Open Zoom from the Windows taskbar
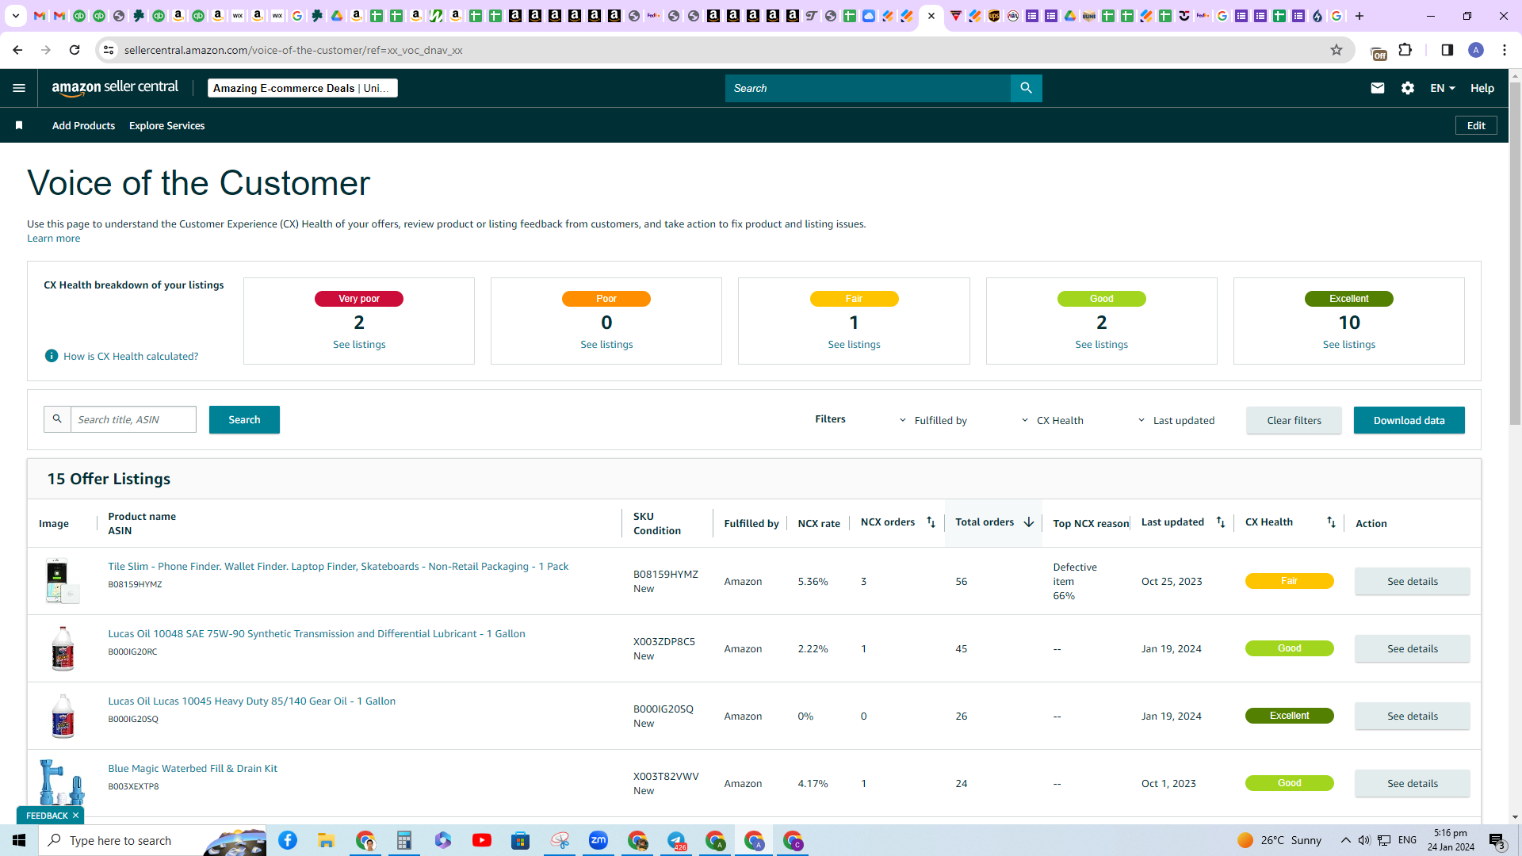The height and width of the screenshot is (856, 1522). coord(598,840)
